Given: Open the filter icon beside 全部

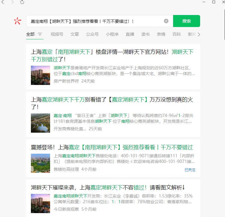Looking at the screenshot, I should click(x=40, y=34).
